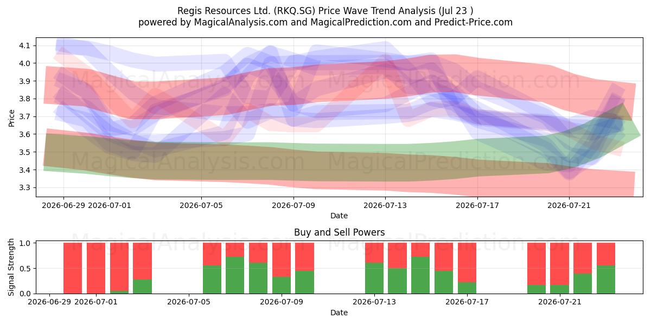The image size is (651, 325).
Task: Click the chart title mentioning Regis Resources Ltd.
Action: (325, 11)
